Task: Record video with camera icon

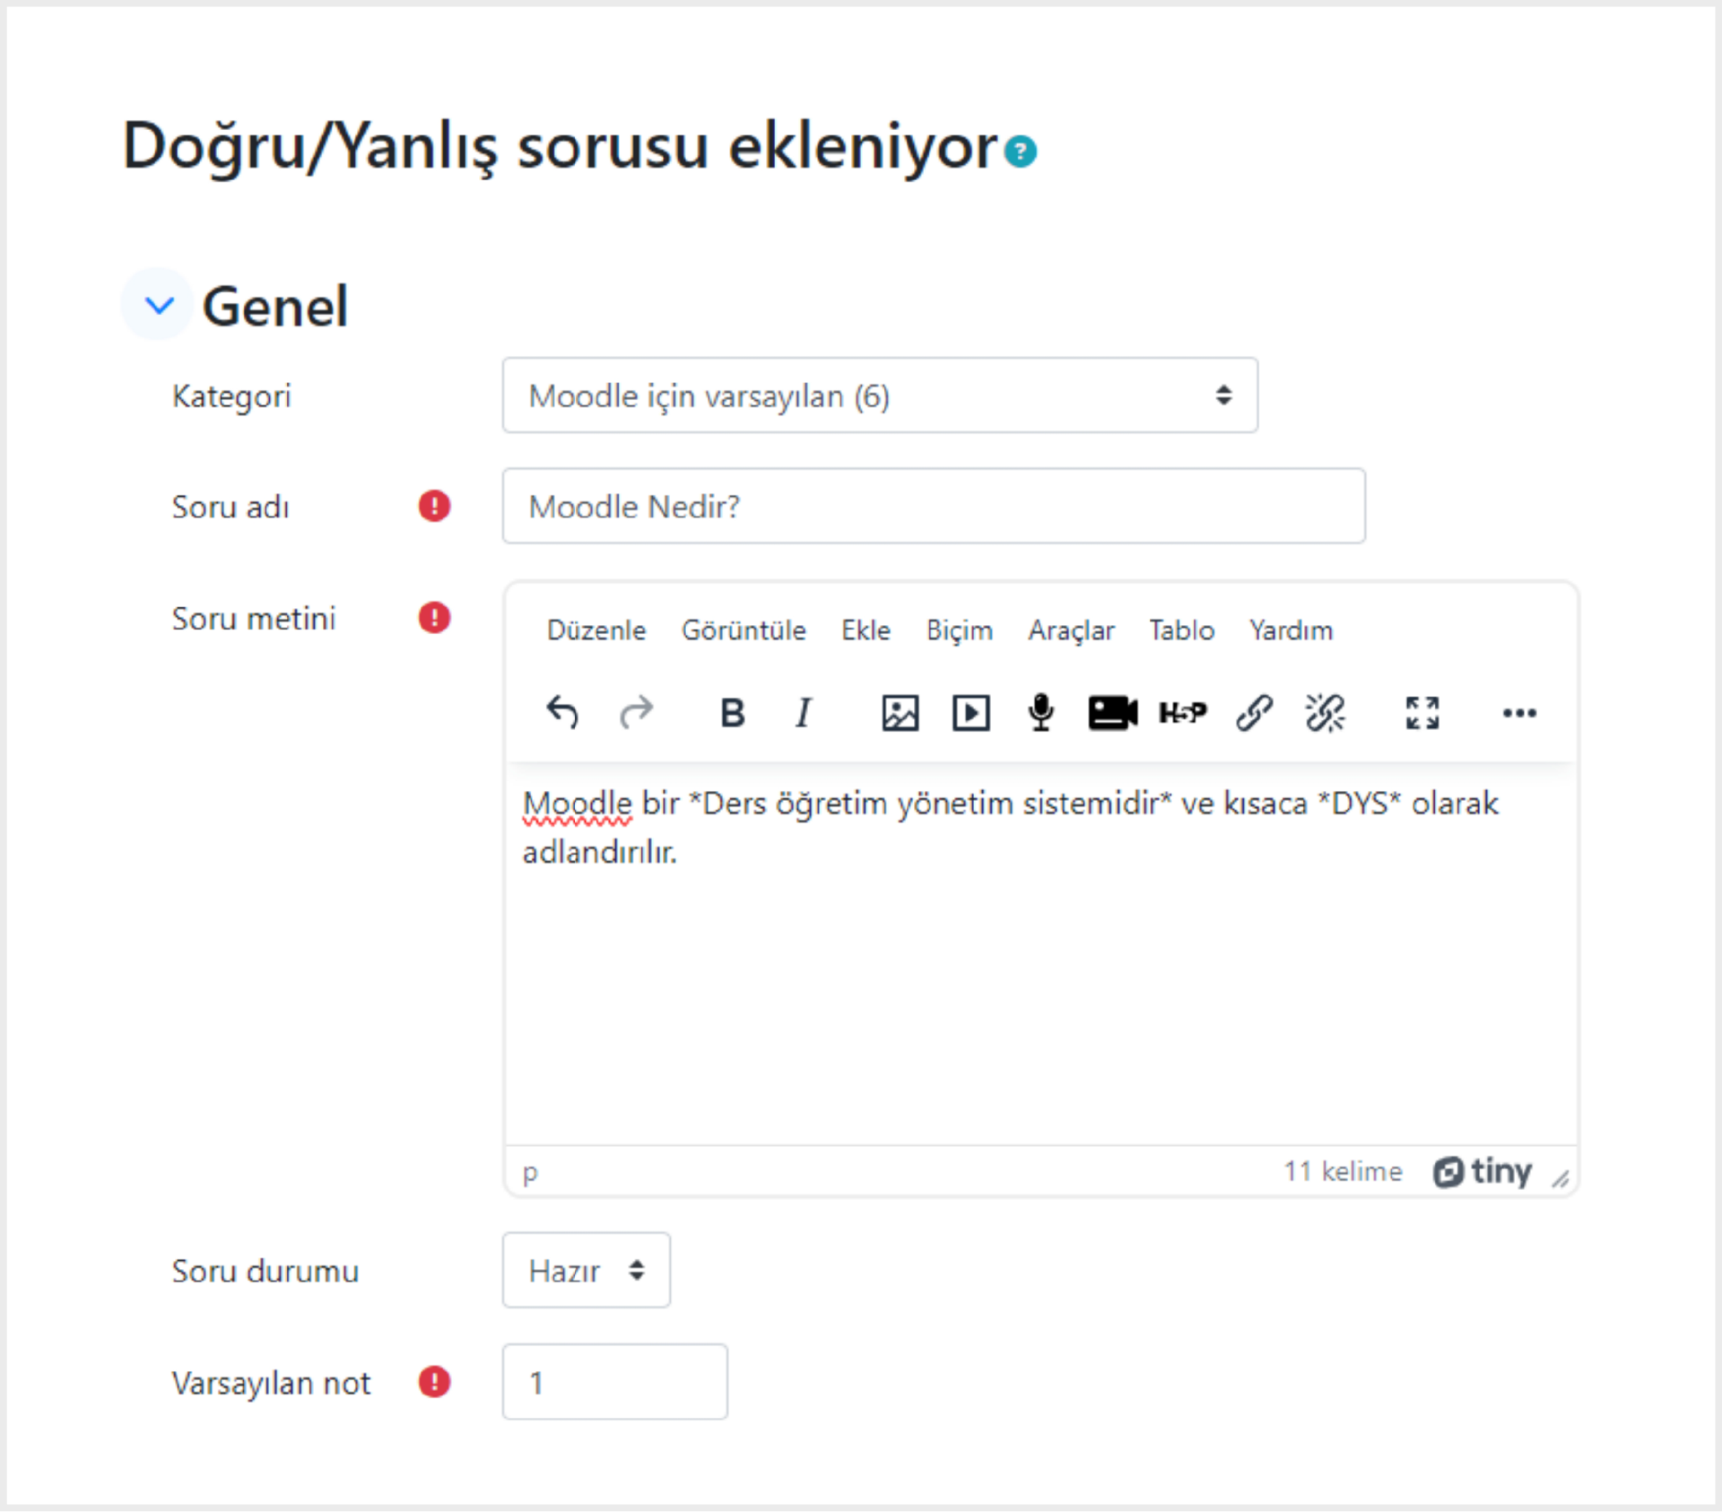Action: 1112,713
